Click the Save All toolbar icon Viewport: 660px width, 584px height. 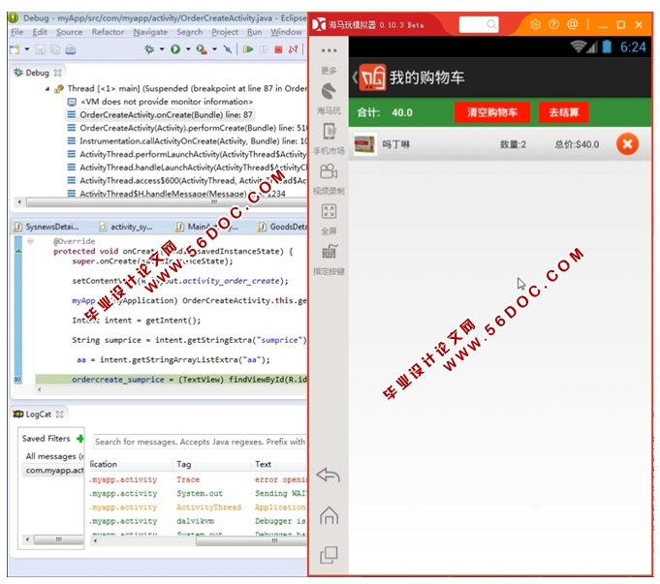(x=55, y=49)
